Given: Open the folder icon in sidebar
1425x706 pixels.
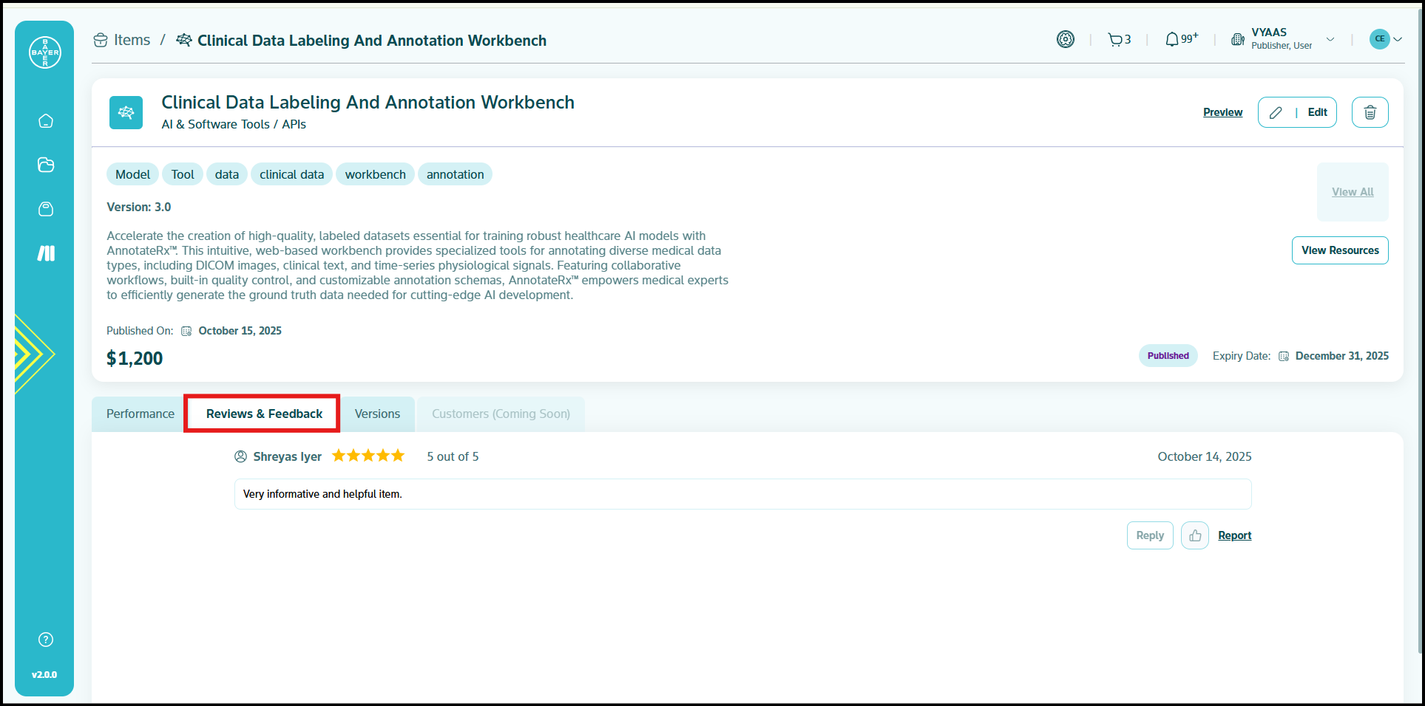Looking at the screenshot, I should click(x=46, y=165).
